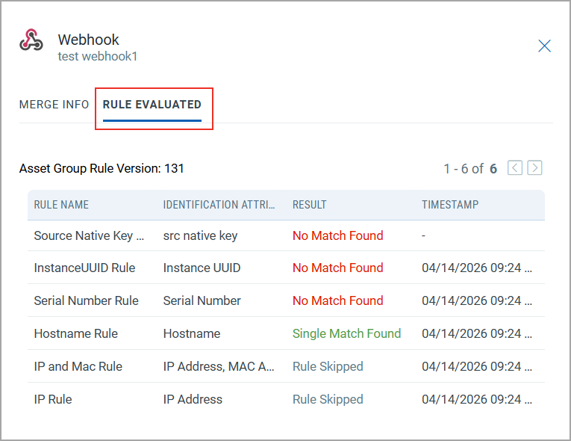Click the Asset Group Rule Version: 131 text
Viewport: 571px width, 441px height.
click(x=102, y=168)
